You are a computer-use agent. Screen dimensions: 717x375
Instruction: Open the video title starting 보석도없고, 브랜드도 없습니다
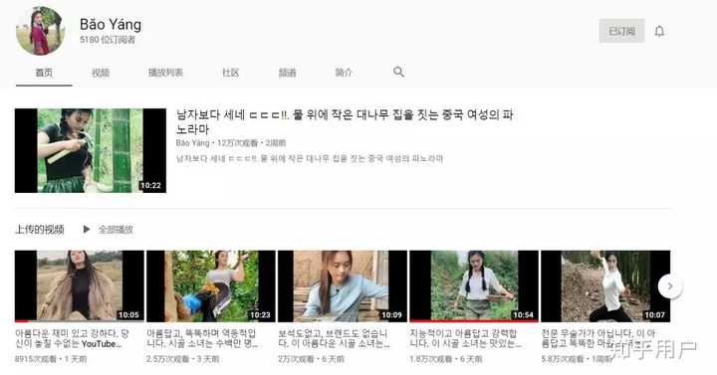335,338
